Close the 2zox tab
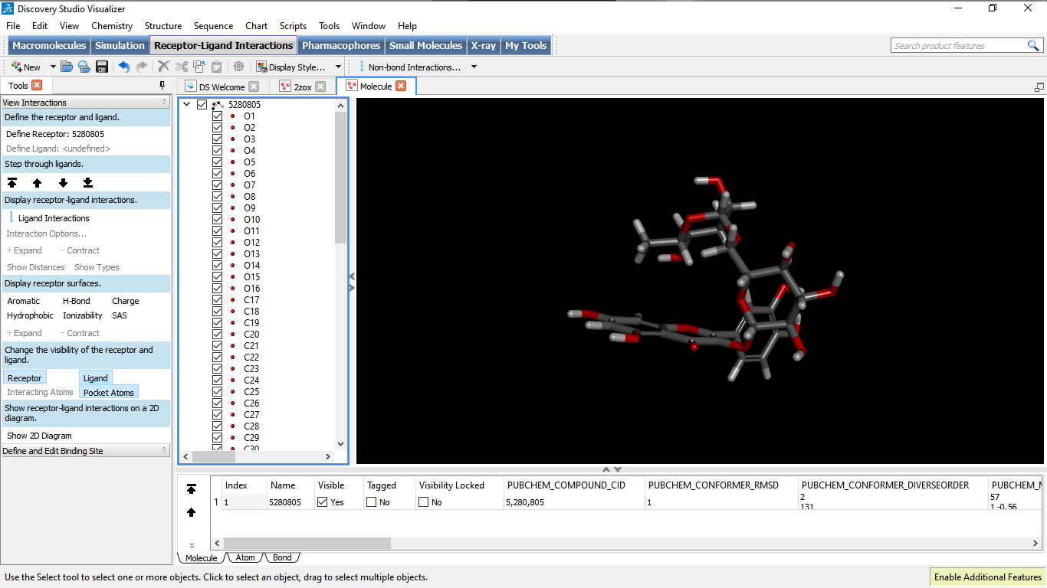The width and height of the screenshot is (1047, 588). tap(320, 87)
